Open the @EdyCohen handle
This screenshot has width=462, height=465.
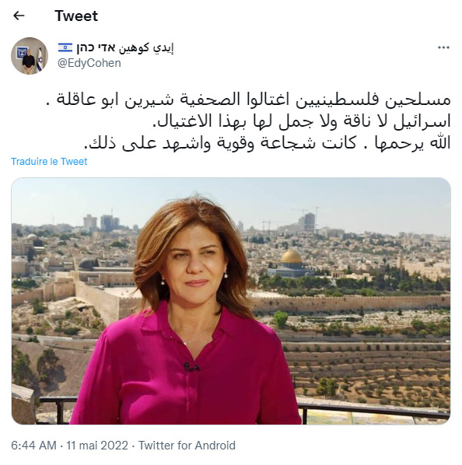[x=89, y=63]
